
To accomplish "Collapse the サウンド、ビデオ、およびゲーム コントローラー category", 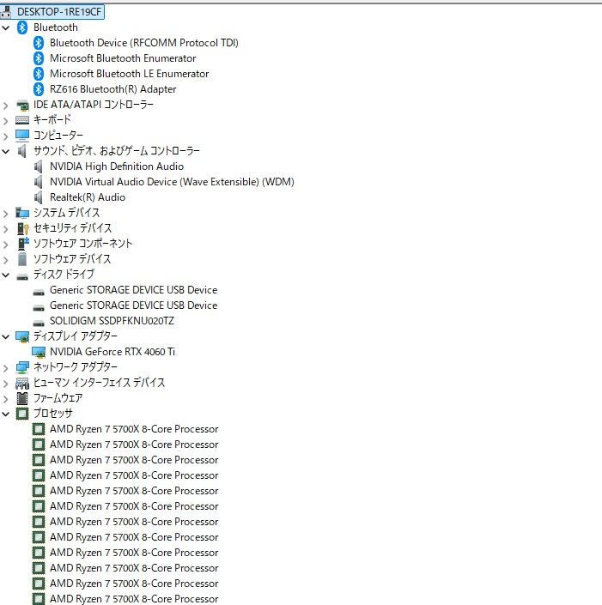I will [x=6, y=152].
